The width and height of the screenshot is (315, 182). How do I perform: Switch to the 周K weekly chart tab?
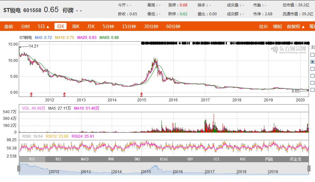pos(75,26)
